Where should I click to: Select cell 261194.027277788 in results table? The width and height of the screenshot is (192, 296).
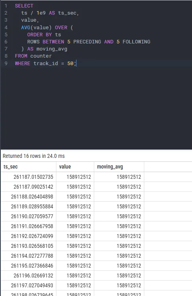[28, 256]
